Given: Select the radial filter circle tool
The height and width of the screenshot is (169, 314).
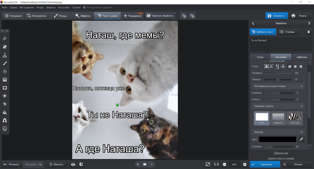Looking at the screenshot, I should point(5,71).
